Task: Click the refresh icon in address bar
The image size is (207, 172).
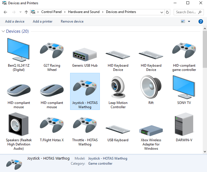Action: (x=167, y=12)
